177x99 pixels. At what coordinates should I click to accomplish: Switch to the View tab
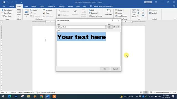click(78, 6)
